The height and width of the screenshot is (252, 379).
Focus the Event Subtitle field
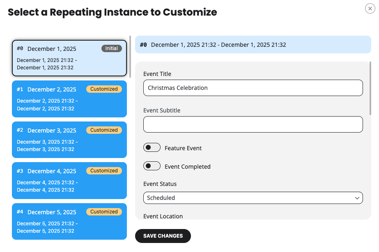(253, 124)
